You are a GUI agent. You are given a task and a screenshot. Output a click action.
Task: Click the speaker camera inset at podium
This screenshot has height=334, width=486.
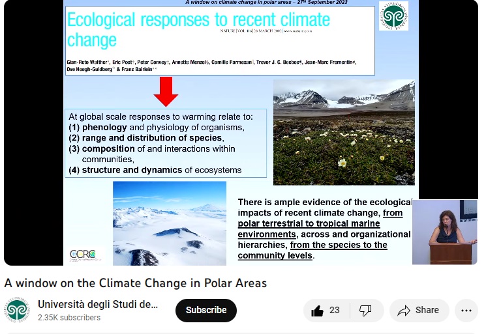[x=445, y=231]
